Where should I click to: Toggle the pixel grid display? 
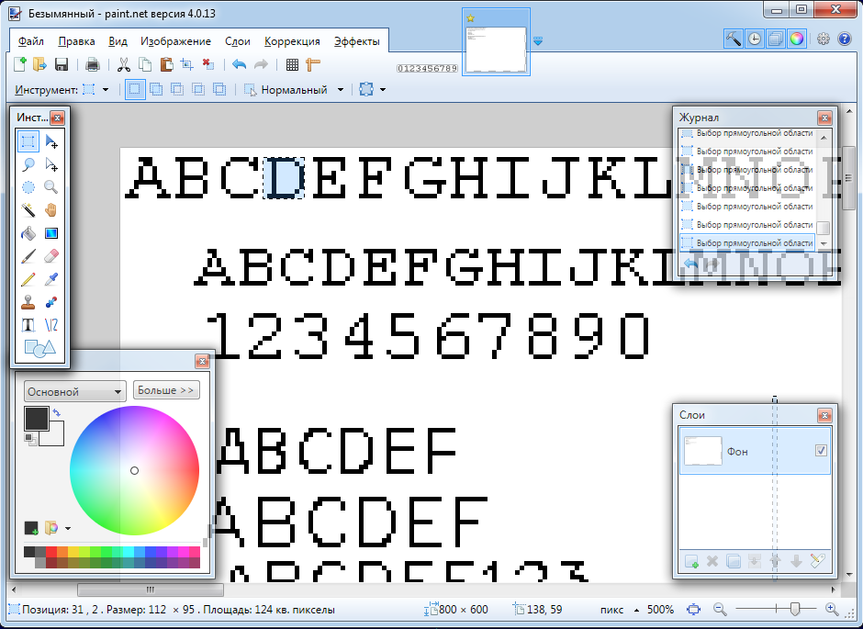tap(292, 65)
